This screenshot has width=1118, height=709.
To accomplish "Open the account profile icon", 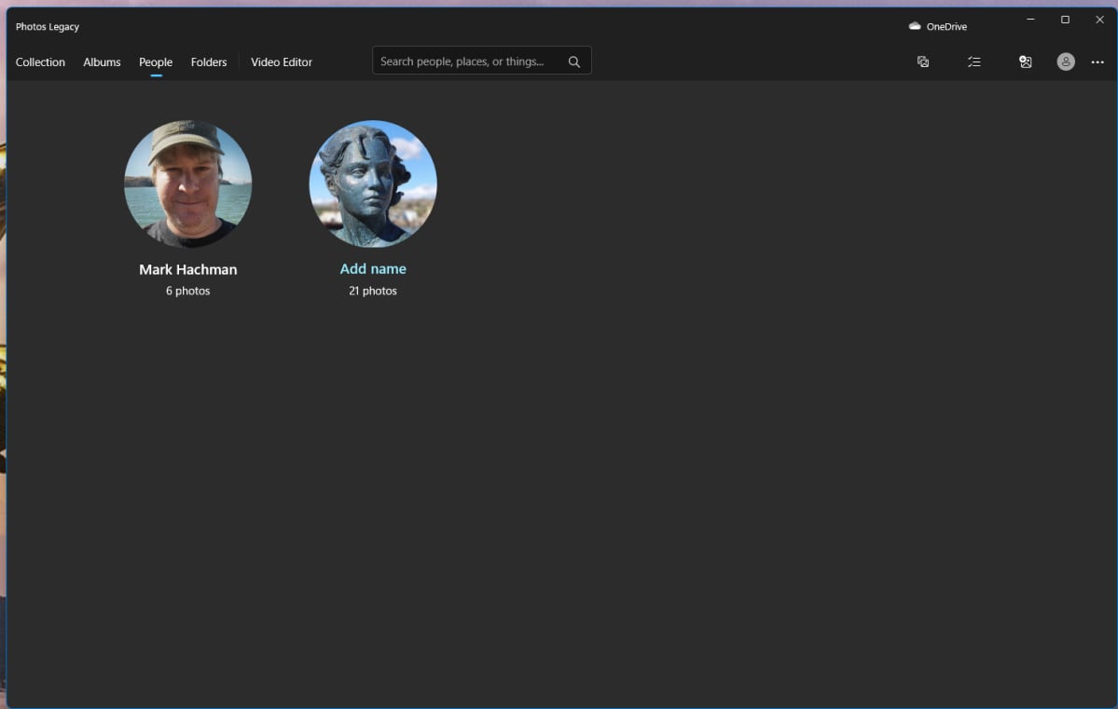I will (x=1065, y=62).
